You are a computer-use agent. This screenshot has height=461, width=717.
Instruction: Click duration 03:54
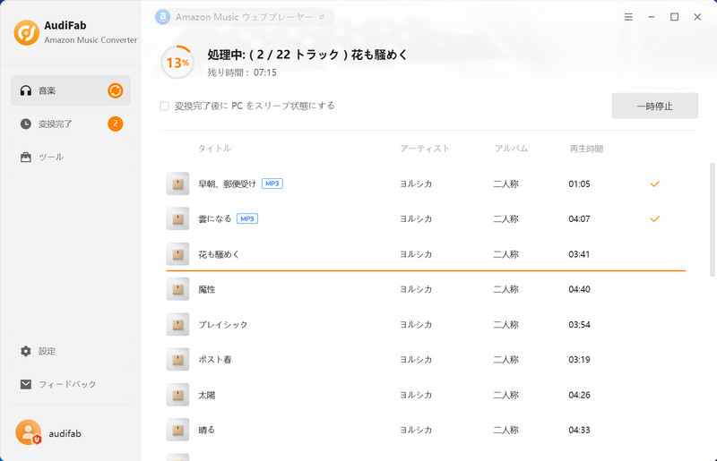tap(579, 324)
